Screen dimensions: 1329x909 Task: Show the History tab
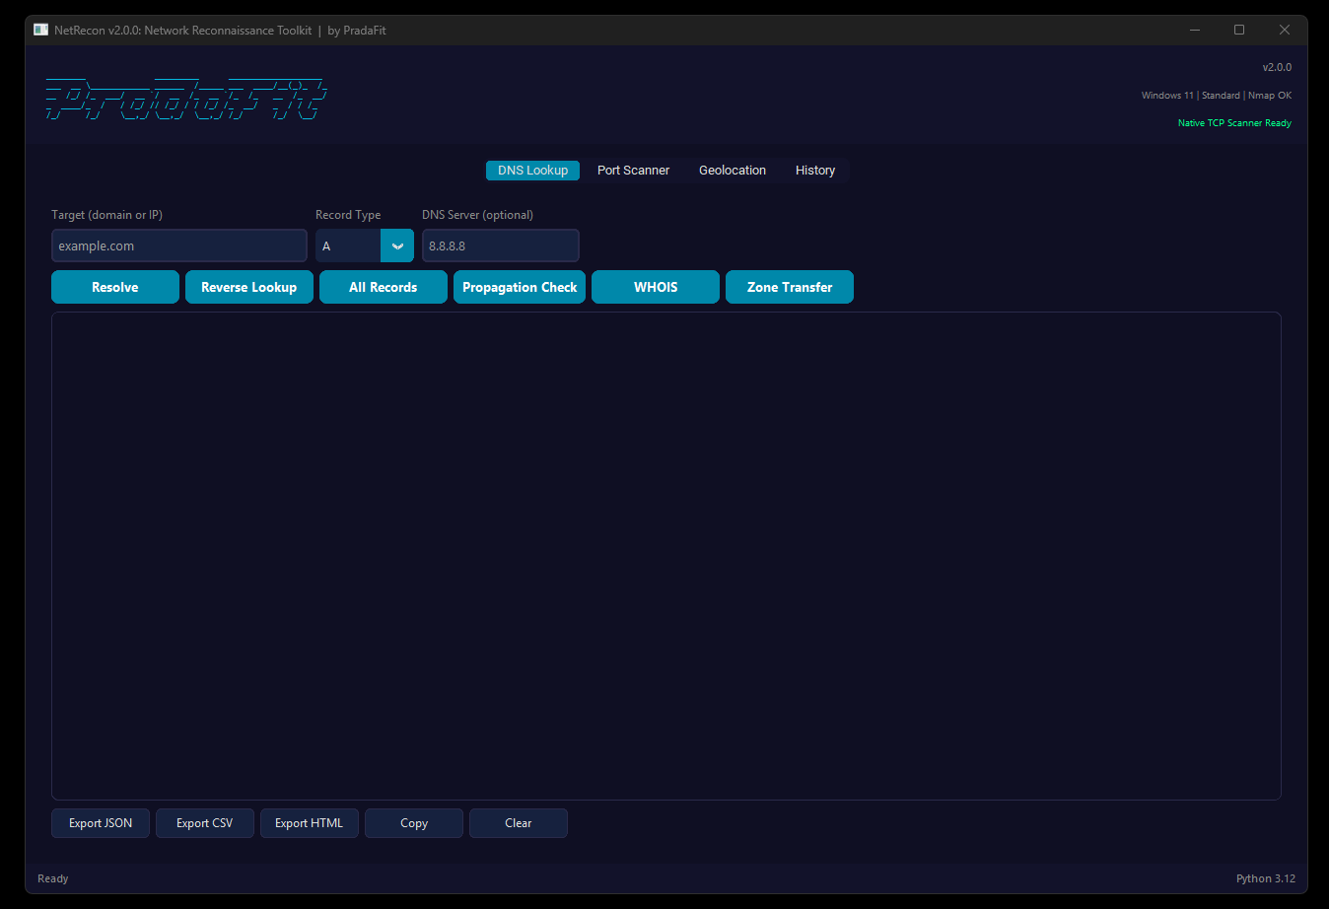click(815, 171)
